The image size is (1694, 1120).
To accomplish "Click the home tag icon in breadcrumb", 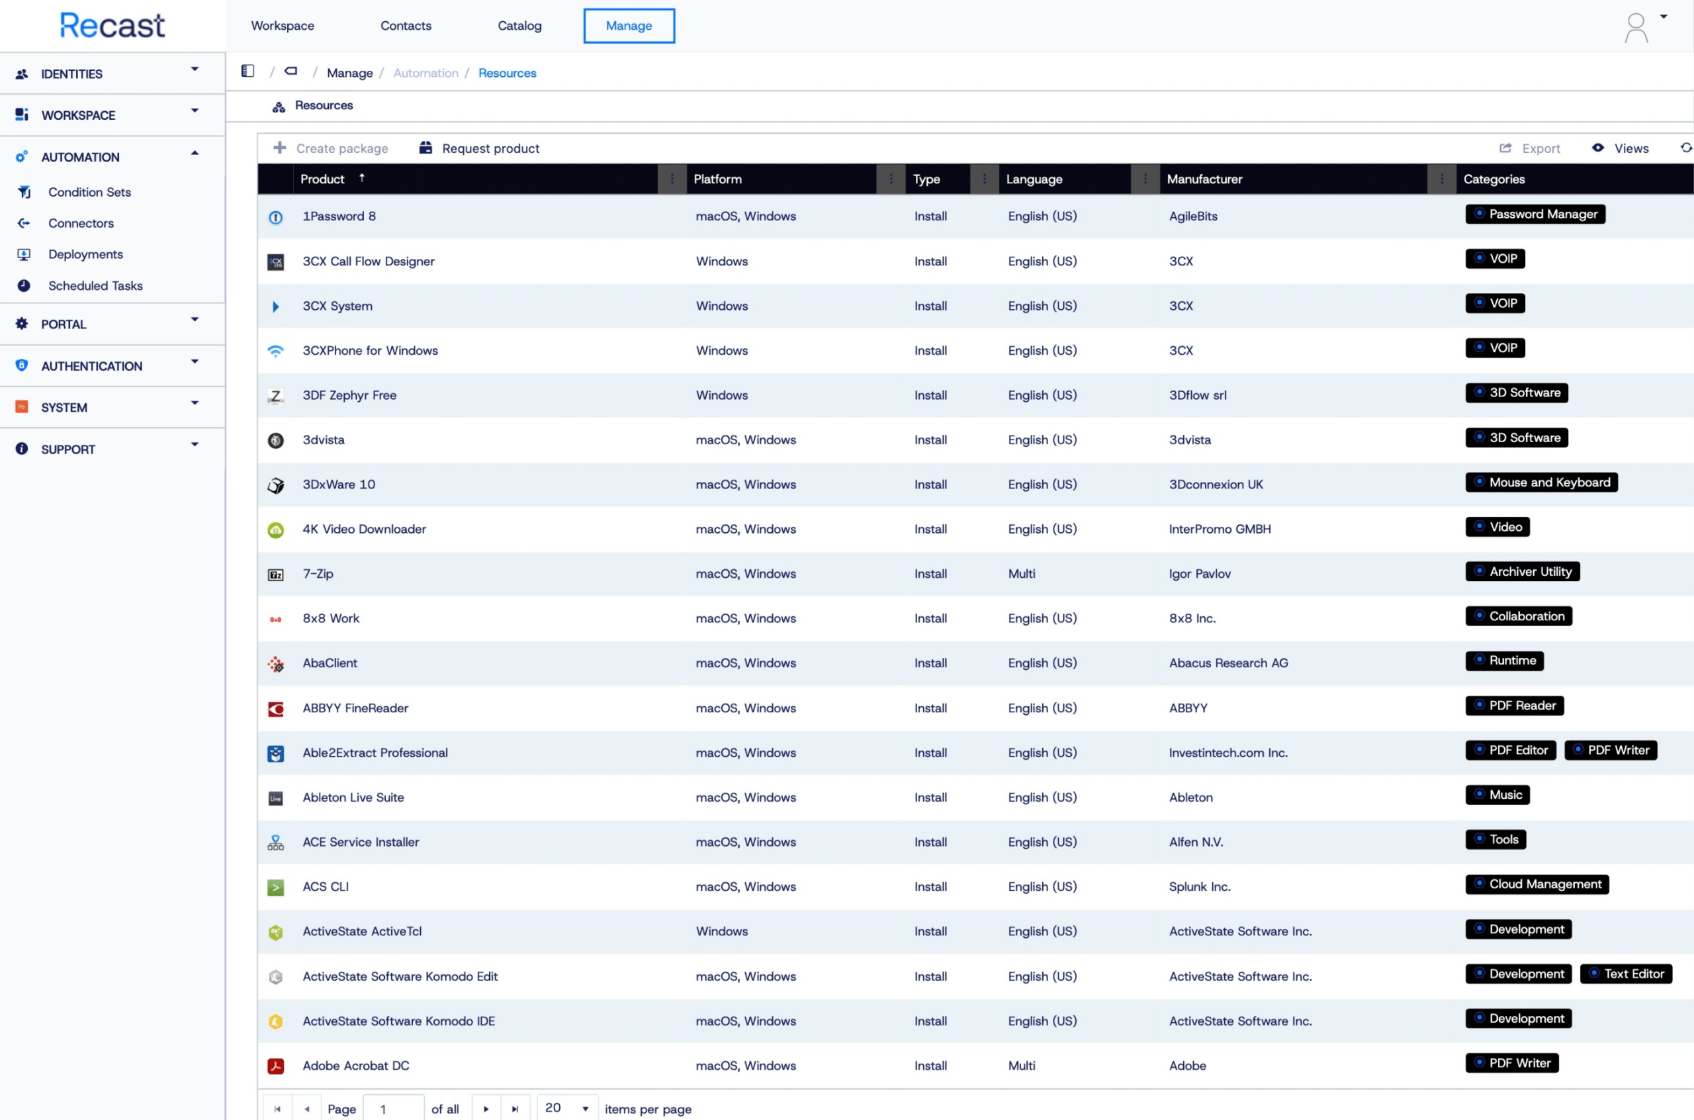I will click(x=291, y=71).
